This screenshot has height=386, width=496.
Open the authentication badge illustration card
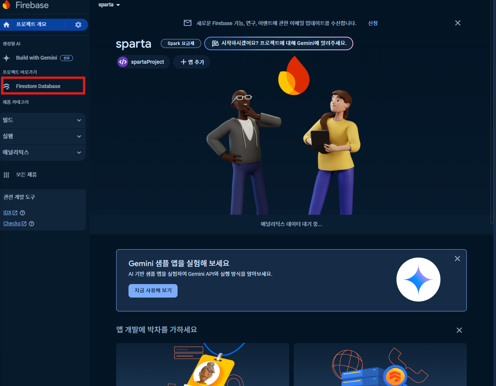point(203,364)
